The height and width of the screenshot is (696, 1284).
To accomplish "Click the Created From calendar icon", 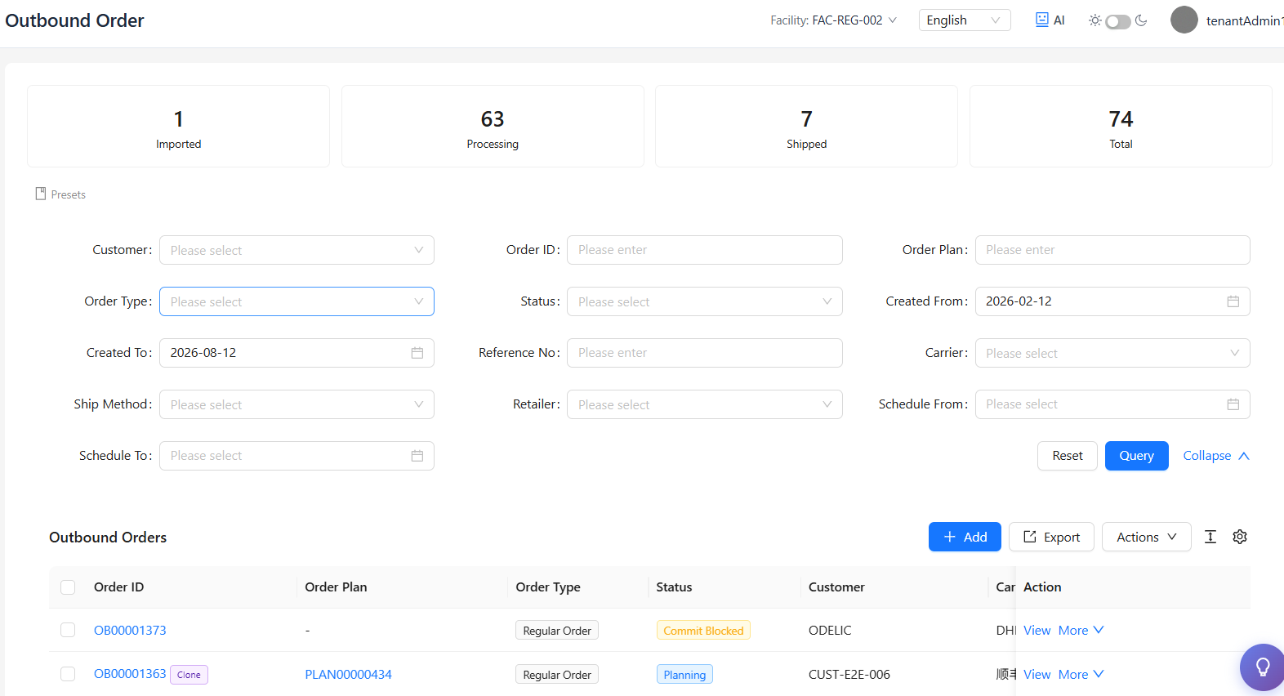I will tap(1233, 301).
